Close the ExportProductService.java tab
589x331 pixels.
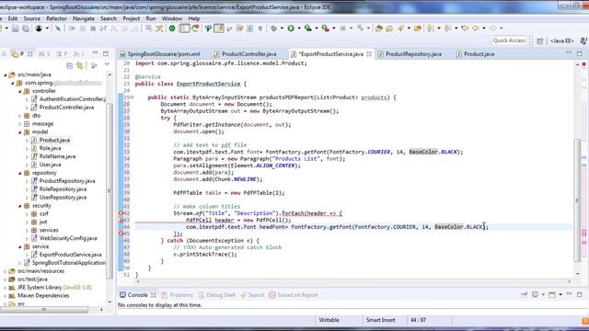(x=369, y=54)
